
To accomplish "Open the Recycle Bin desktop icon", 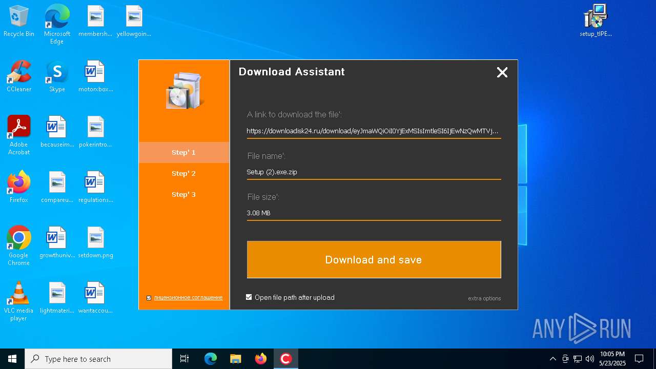I will click(x=19, y=21).
